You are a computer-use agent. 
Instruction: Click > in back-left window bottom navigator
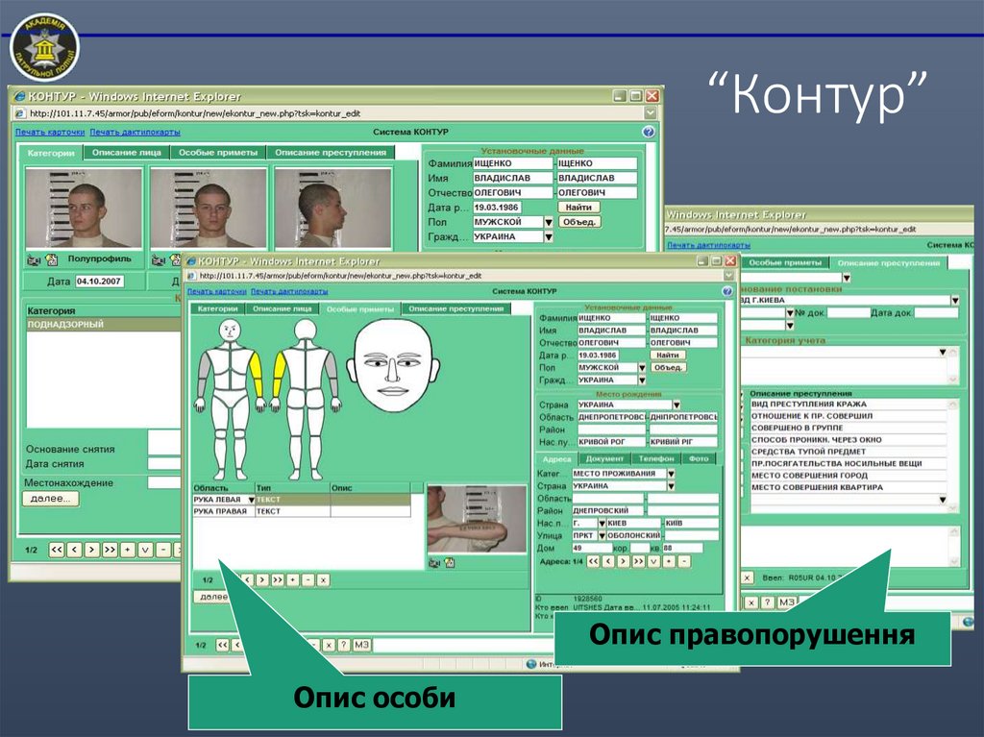point(91,550)
